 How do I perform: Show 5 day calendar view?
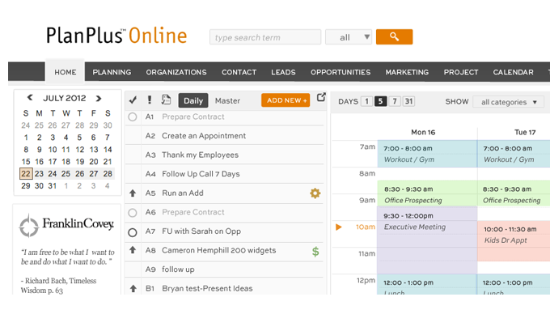click(381, 101)
